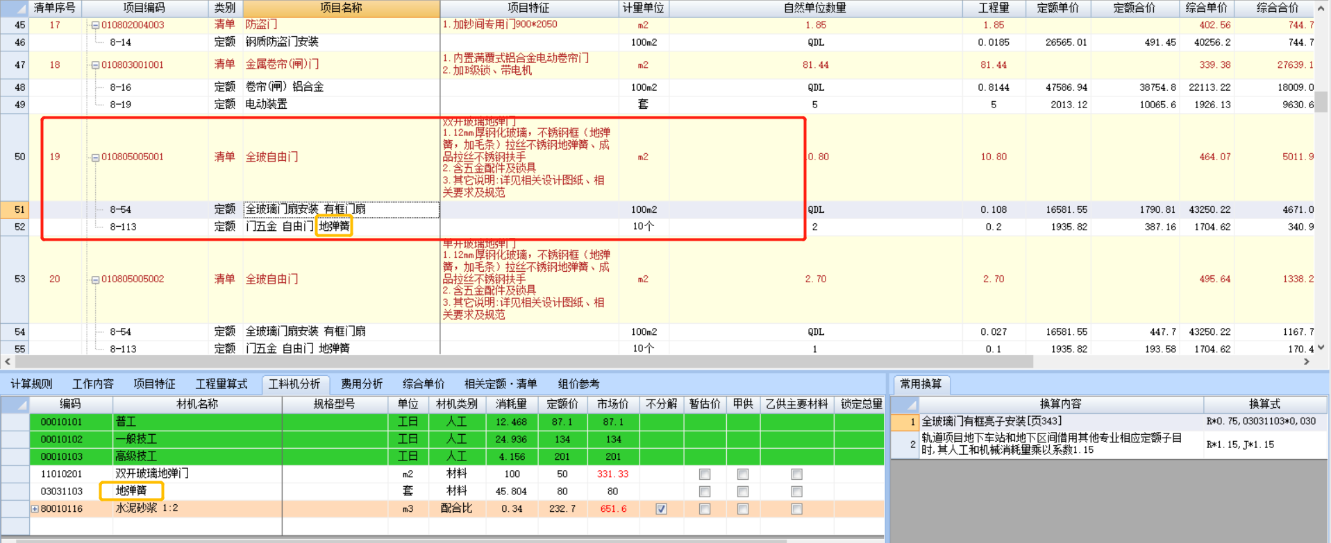Check 暂估价 for 双开玻璃地弹门 row
Image resolution: width=1331 pixels, height=543 pixels.
[x=705, y=474]
